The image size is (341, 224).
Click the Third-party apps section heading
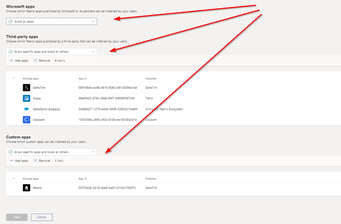(x=22, y=37)
